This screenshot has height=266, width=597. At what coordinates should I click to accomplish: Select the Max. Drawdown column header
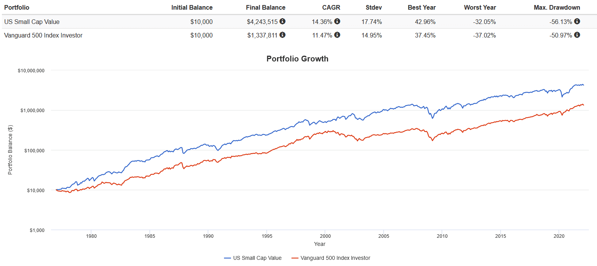[558, 7]
